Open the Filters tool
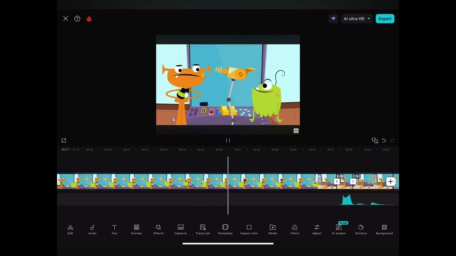 click(295, 229)
